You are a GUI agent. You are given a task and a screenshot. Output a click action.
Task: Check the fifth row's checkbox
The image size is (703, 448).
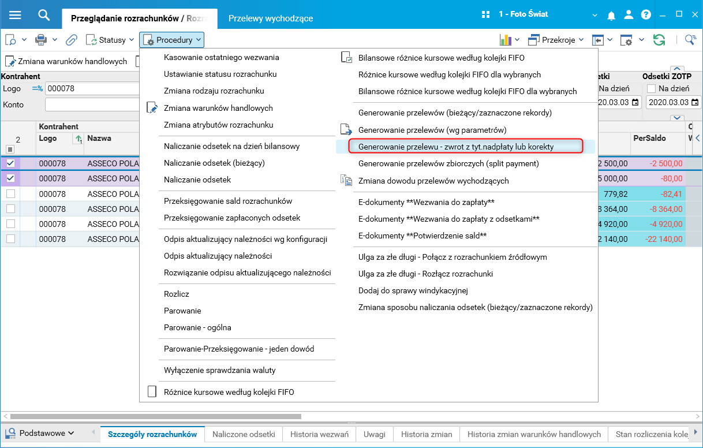(10, 223)
